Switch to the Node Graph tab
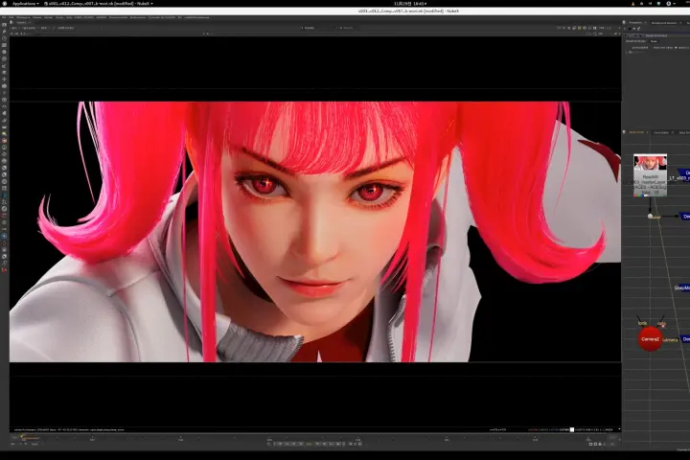This screenshot has height=460, width=690. [x=636, y=132]
